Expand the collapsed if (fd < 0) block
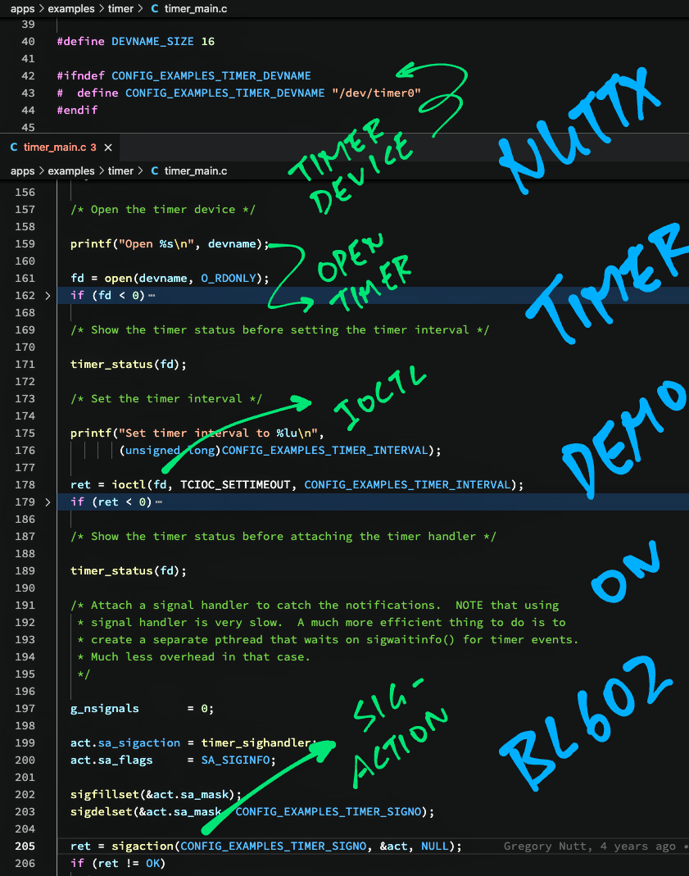The image size is (689, 876). 47,295
